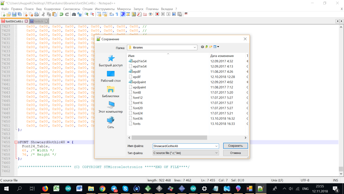This screenshot has height=194, width=344.
Task: Click the green Undo arrow icon
Action: [62, 14]
